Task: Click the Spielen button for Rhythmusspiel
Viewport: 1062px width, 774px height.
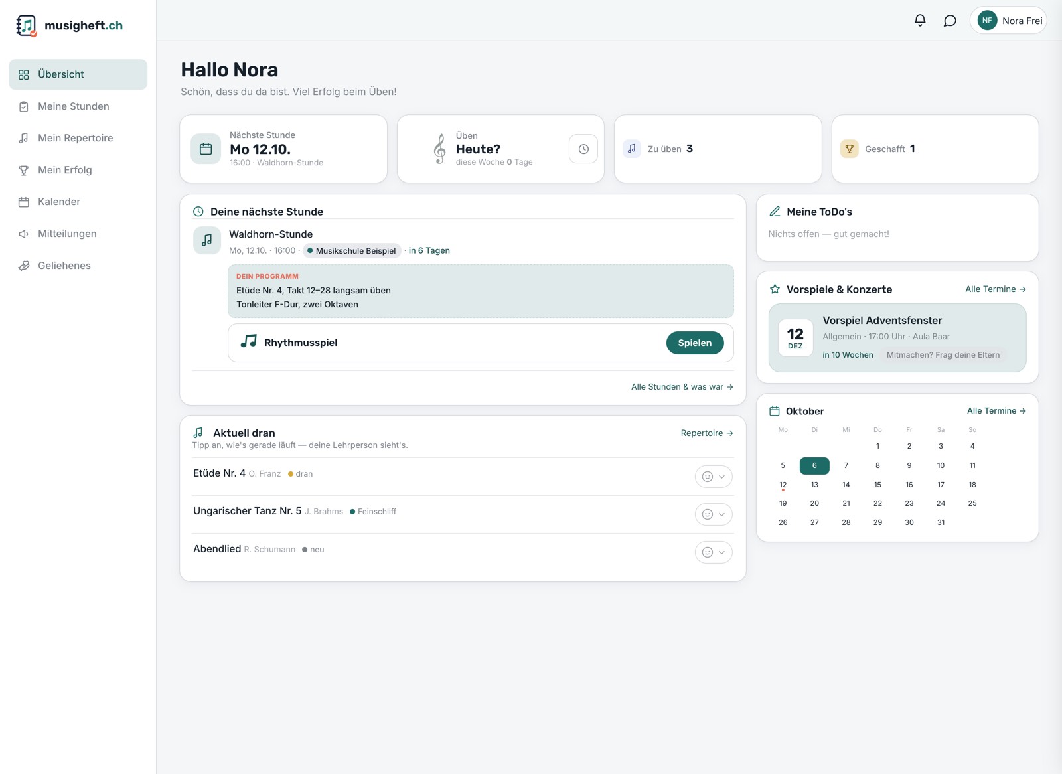Action: click(x=695, y=343)
